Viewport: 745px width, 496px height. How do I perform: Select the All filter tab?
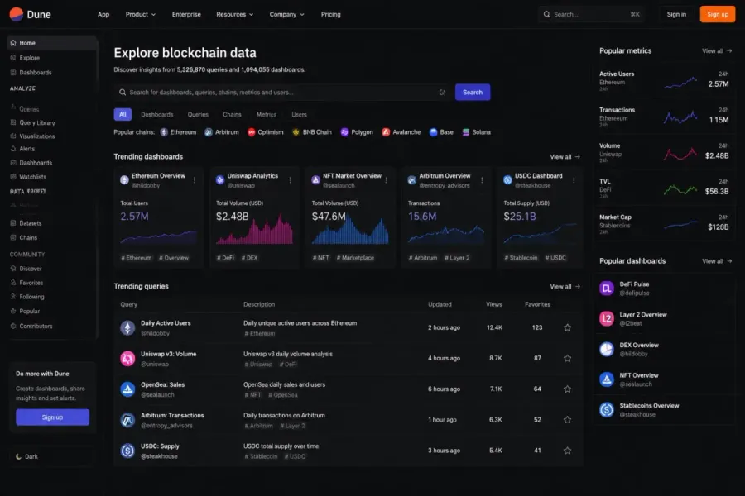(123, 114)
